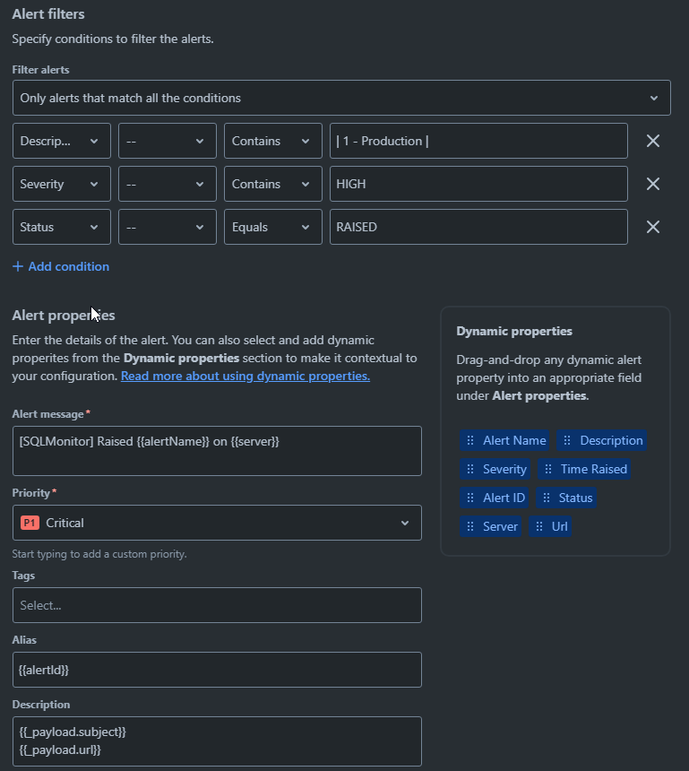
Task: Click the '| 1 - Production |' value field
Action: 478,141
